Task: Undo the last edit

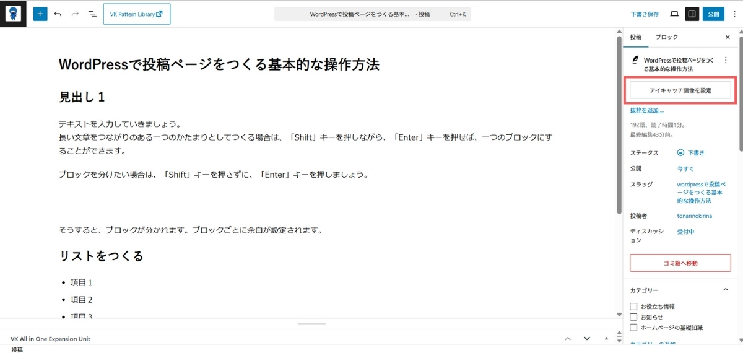Action: [58, 14]
